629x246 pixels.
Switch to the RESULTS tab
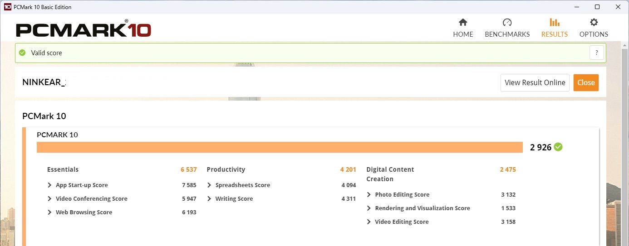(x=554, y=28)
